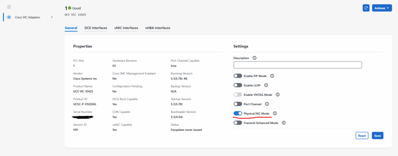Click the PCI-Slot label
The image size is (398, 156).
[78, 61]
